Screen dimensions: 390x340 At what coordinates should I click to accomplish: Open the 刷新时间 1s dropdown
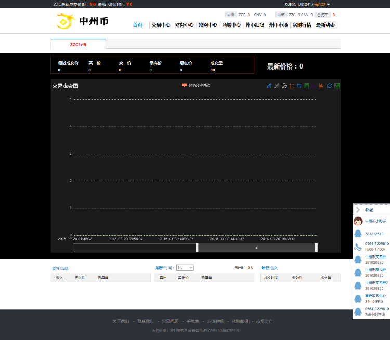185,268
